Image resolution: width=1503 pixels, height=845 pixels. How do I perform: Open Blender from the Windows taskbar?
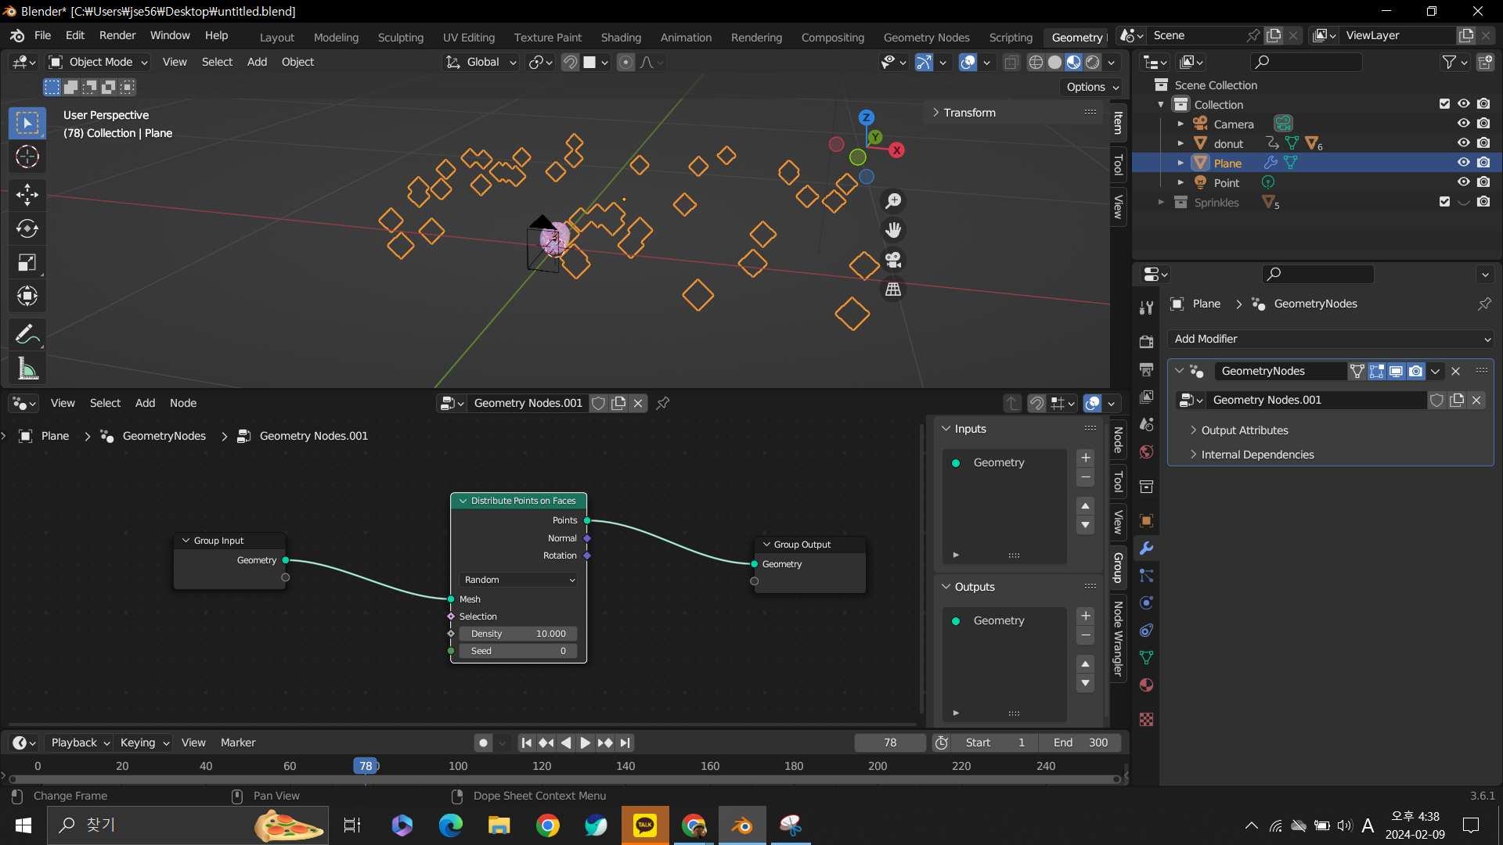742,825
